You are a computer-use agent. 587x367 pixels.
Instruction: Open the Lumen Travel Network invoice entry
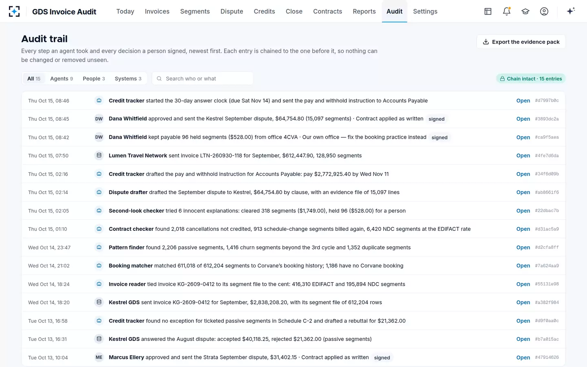coord(523,156)
